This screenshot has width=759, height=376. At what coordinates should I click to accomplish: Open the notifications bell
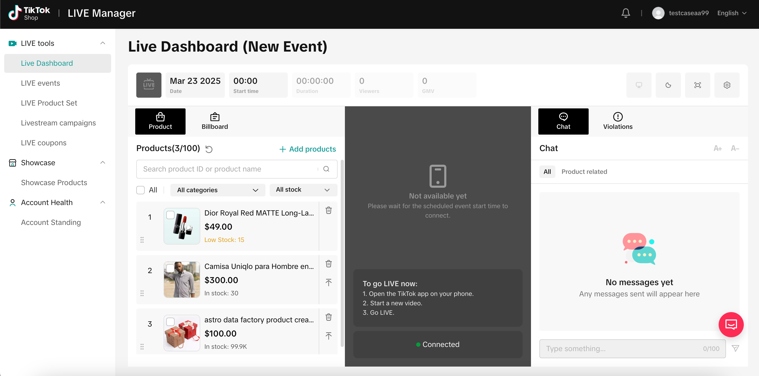pyautogui.click(x=626, y=13)
